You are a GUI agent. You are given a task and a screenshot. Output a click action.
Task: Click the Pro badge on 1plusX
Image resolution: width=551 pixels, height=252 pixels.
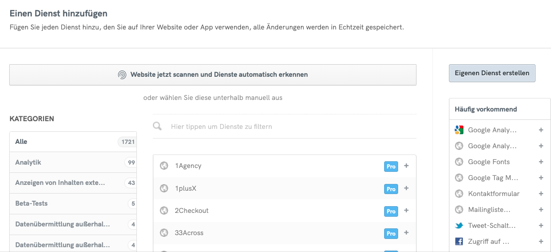pyautogui.click(x=391, y=189)
